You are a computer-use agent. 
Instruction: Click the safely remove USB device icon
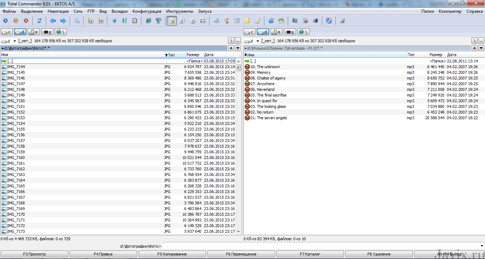click(343, 21)
